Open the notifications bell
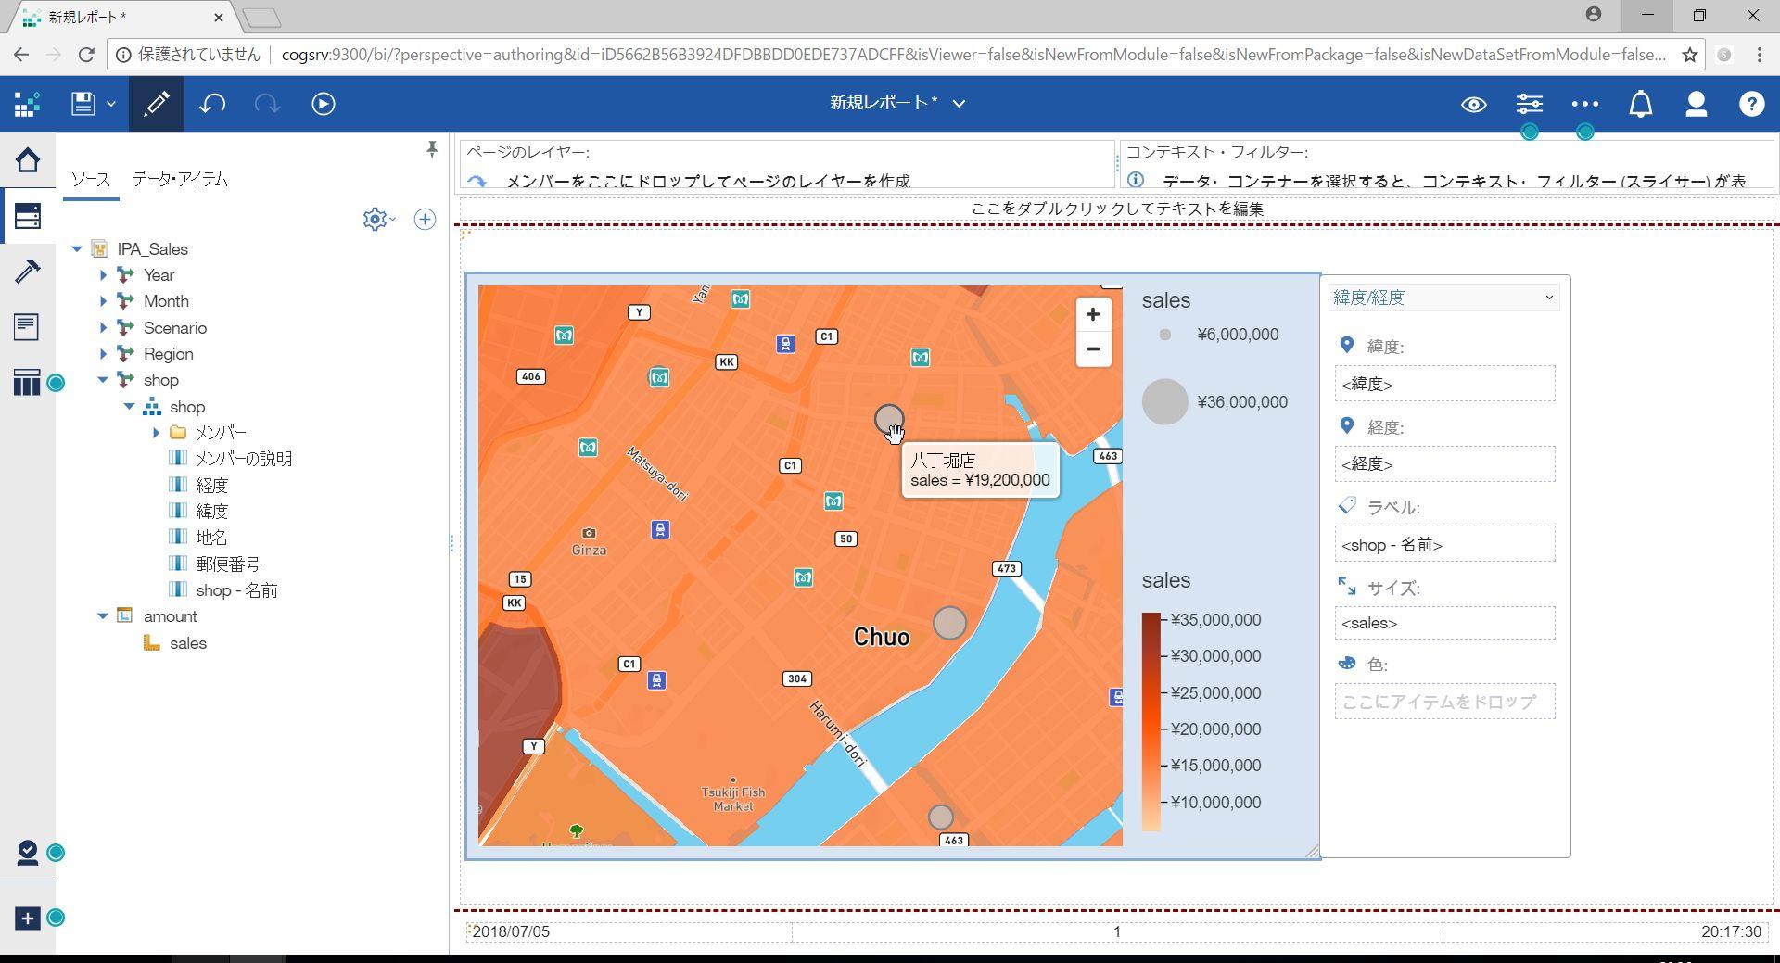 tap(1641, 104)
